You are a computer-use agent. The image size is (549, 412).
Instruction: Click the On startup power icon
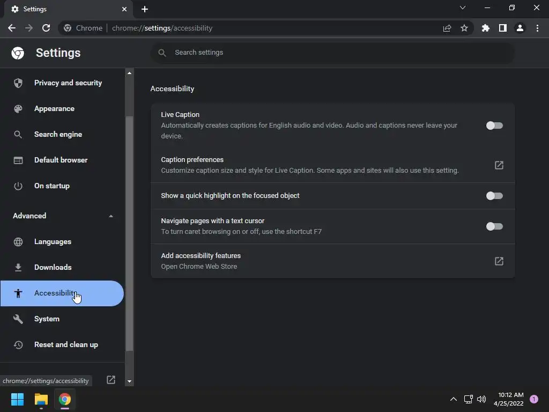18,186
